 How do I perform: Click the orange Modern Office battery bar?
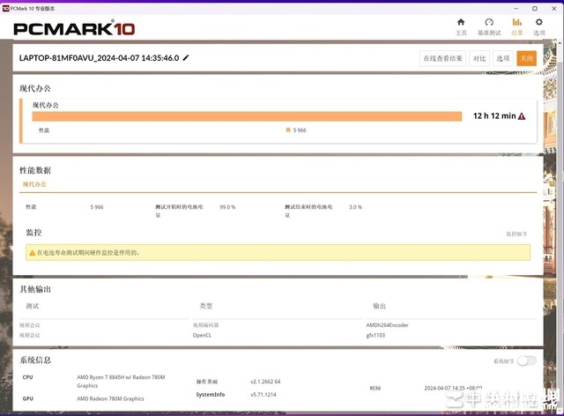pyautogui.click(x=247, y=116)
